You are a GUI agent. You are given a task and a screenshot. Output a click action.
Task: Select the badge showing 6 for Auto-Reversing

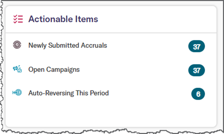click(x=198, y=94)
